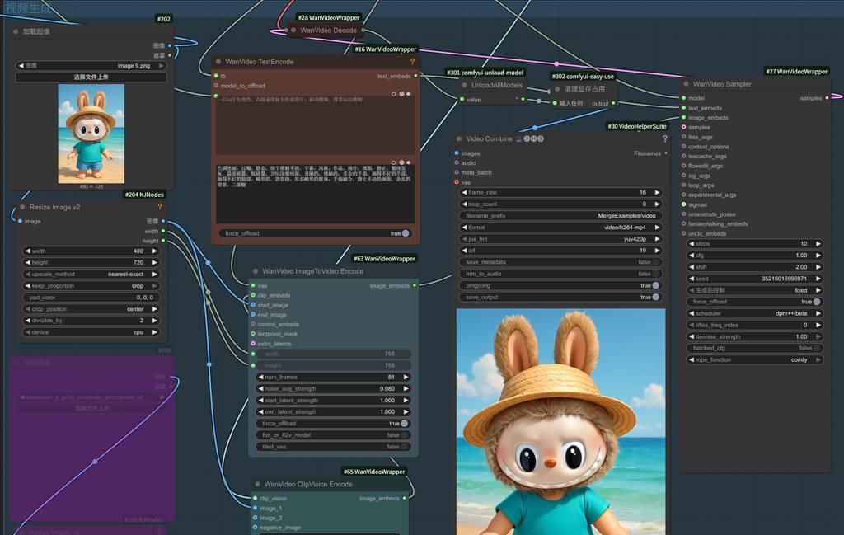
Task: Collapse the Video Combine node dot
Action: (459, 138)
